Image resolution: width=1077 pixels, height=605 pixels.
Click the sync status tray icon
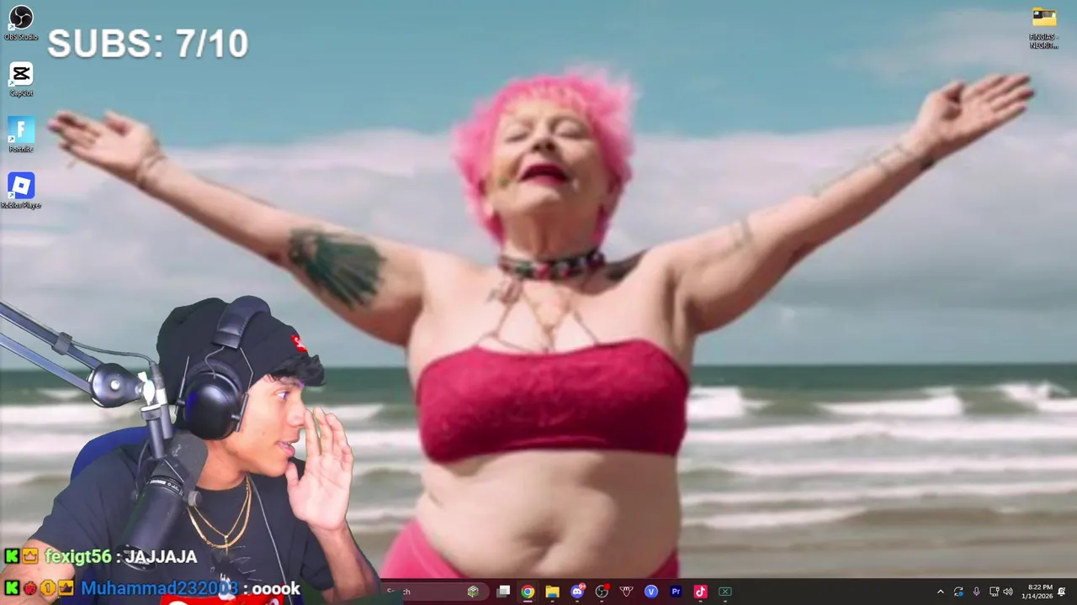[958, 592]
